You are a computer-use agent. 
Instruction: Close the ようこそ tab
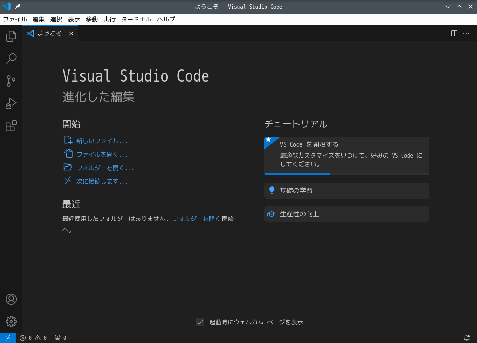(x=71, y=34)
